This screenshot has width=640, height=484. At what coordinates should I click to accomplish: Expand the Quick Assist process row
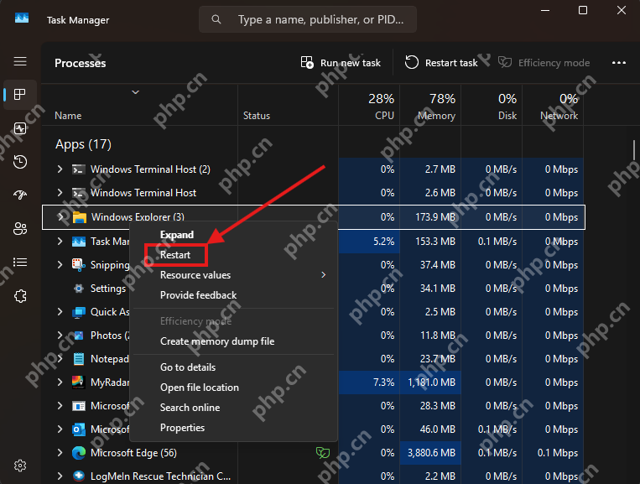[60, 312]
